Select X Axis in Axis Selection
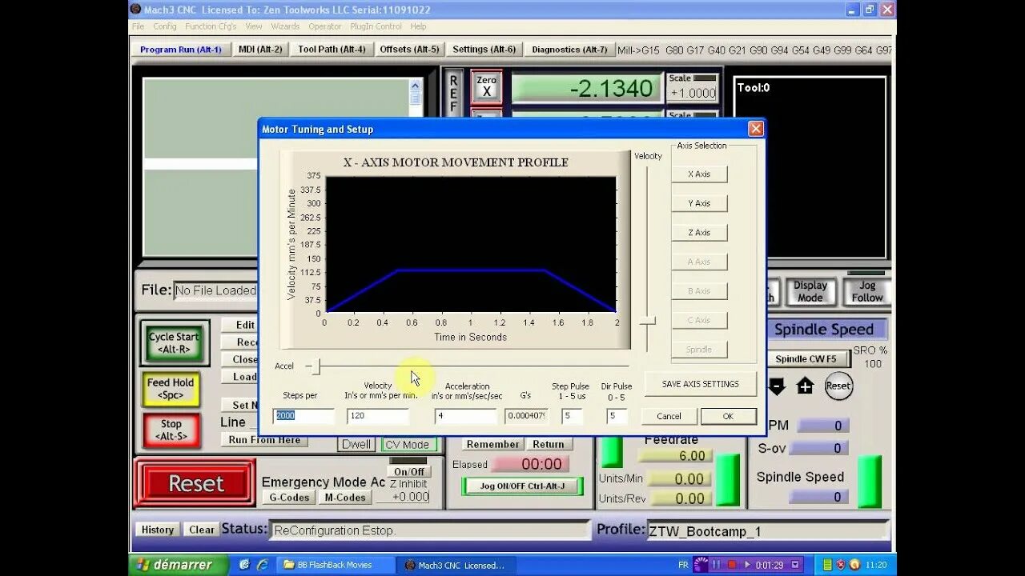This screenshot has height=576, width=1025. point(699,174)
